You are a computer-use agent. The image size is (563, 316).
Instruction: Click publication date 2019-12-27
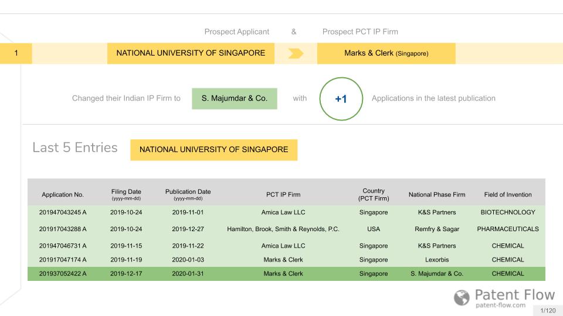tap(188, 229)
